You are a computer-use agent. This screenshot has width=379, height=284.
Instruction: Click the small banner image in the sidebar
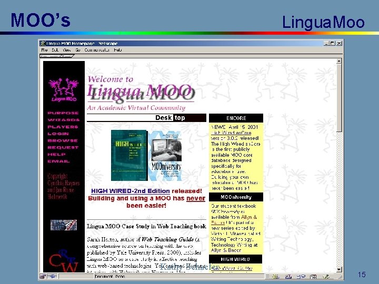64,225
